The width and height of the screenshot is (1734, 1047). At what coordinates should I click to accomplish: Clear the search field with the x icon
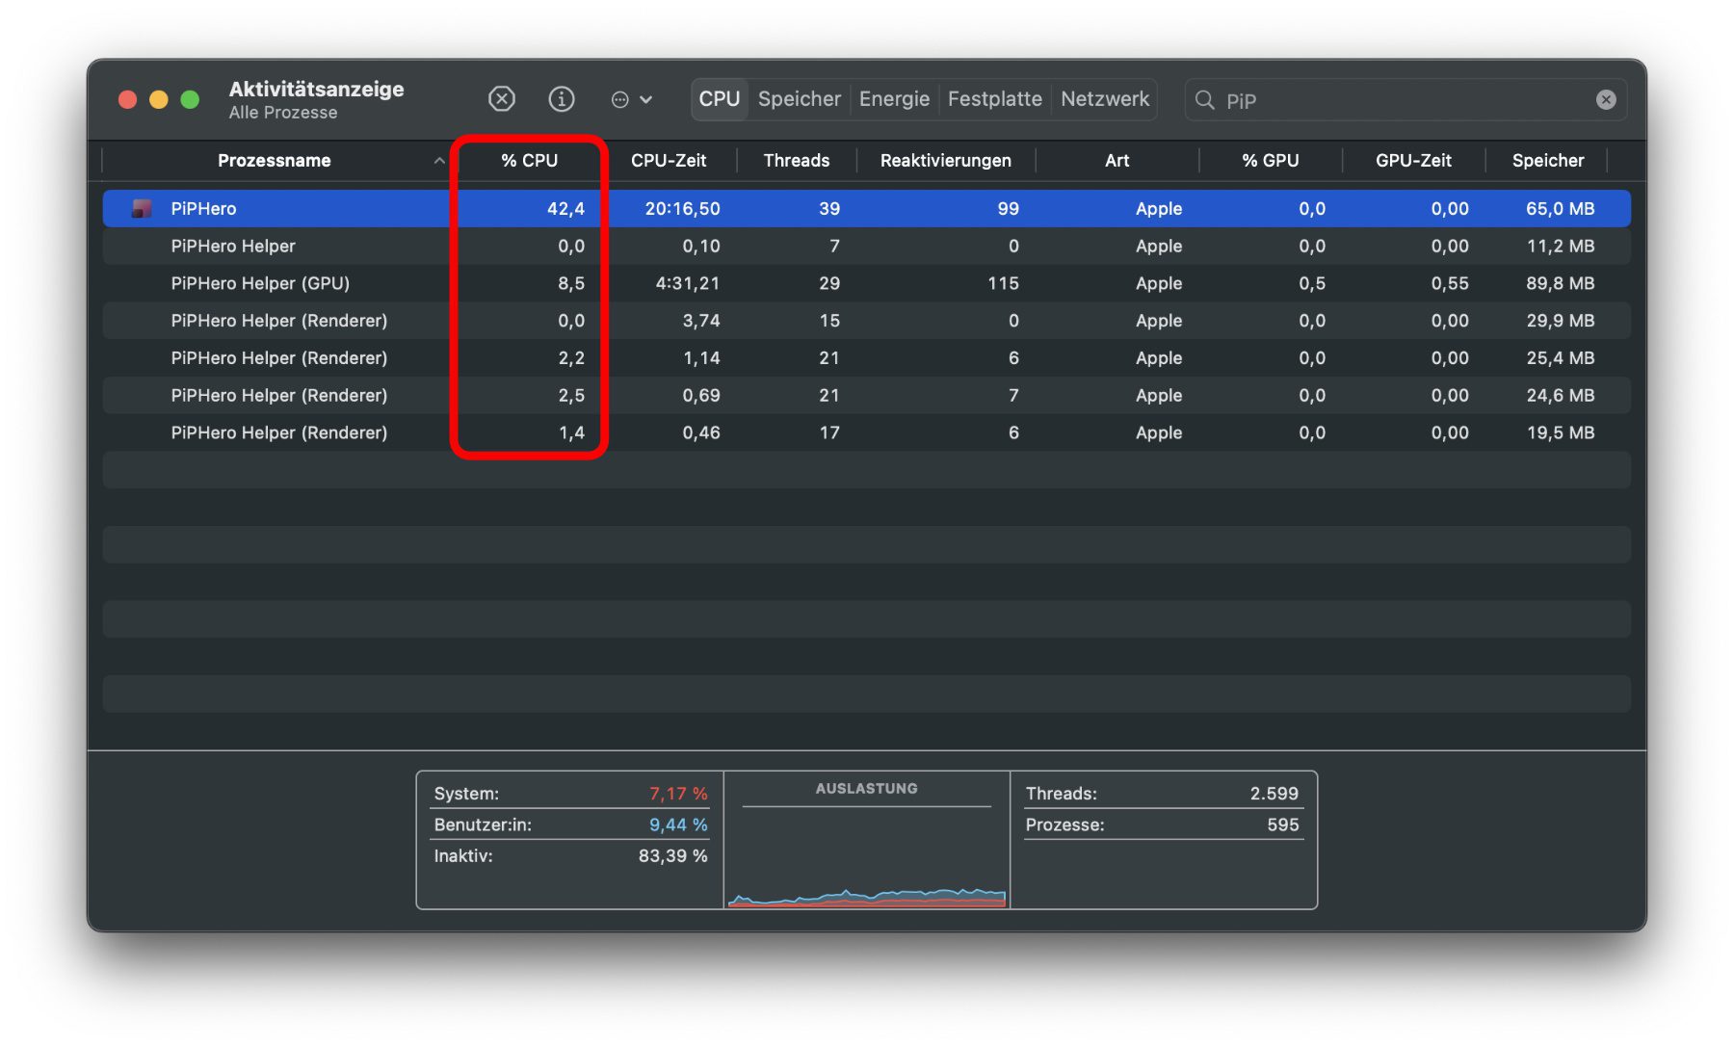coord(1605,99)
